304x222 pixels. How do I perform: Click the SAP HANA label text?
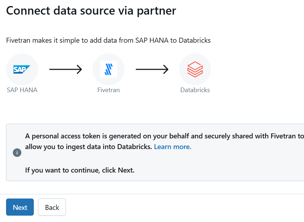click(22, 90)
